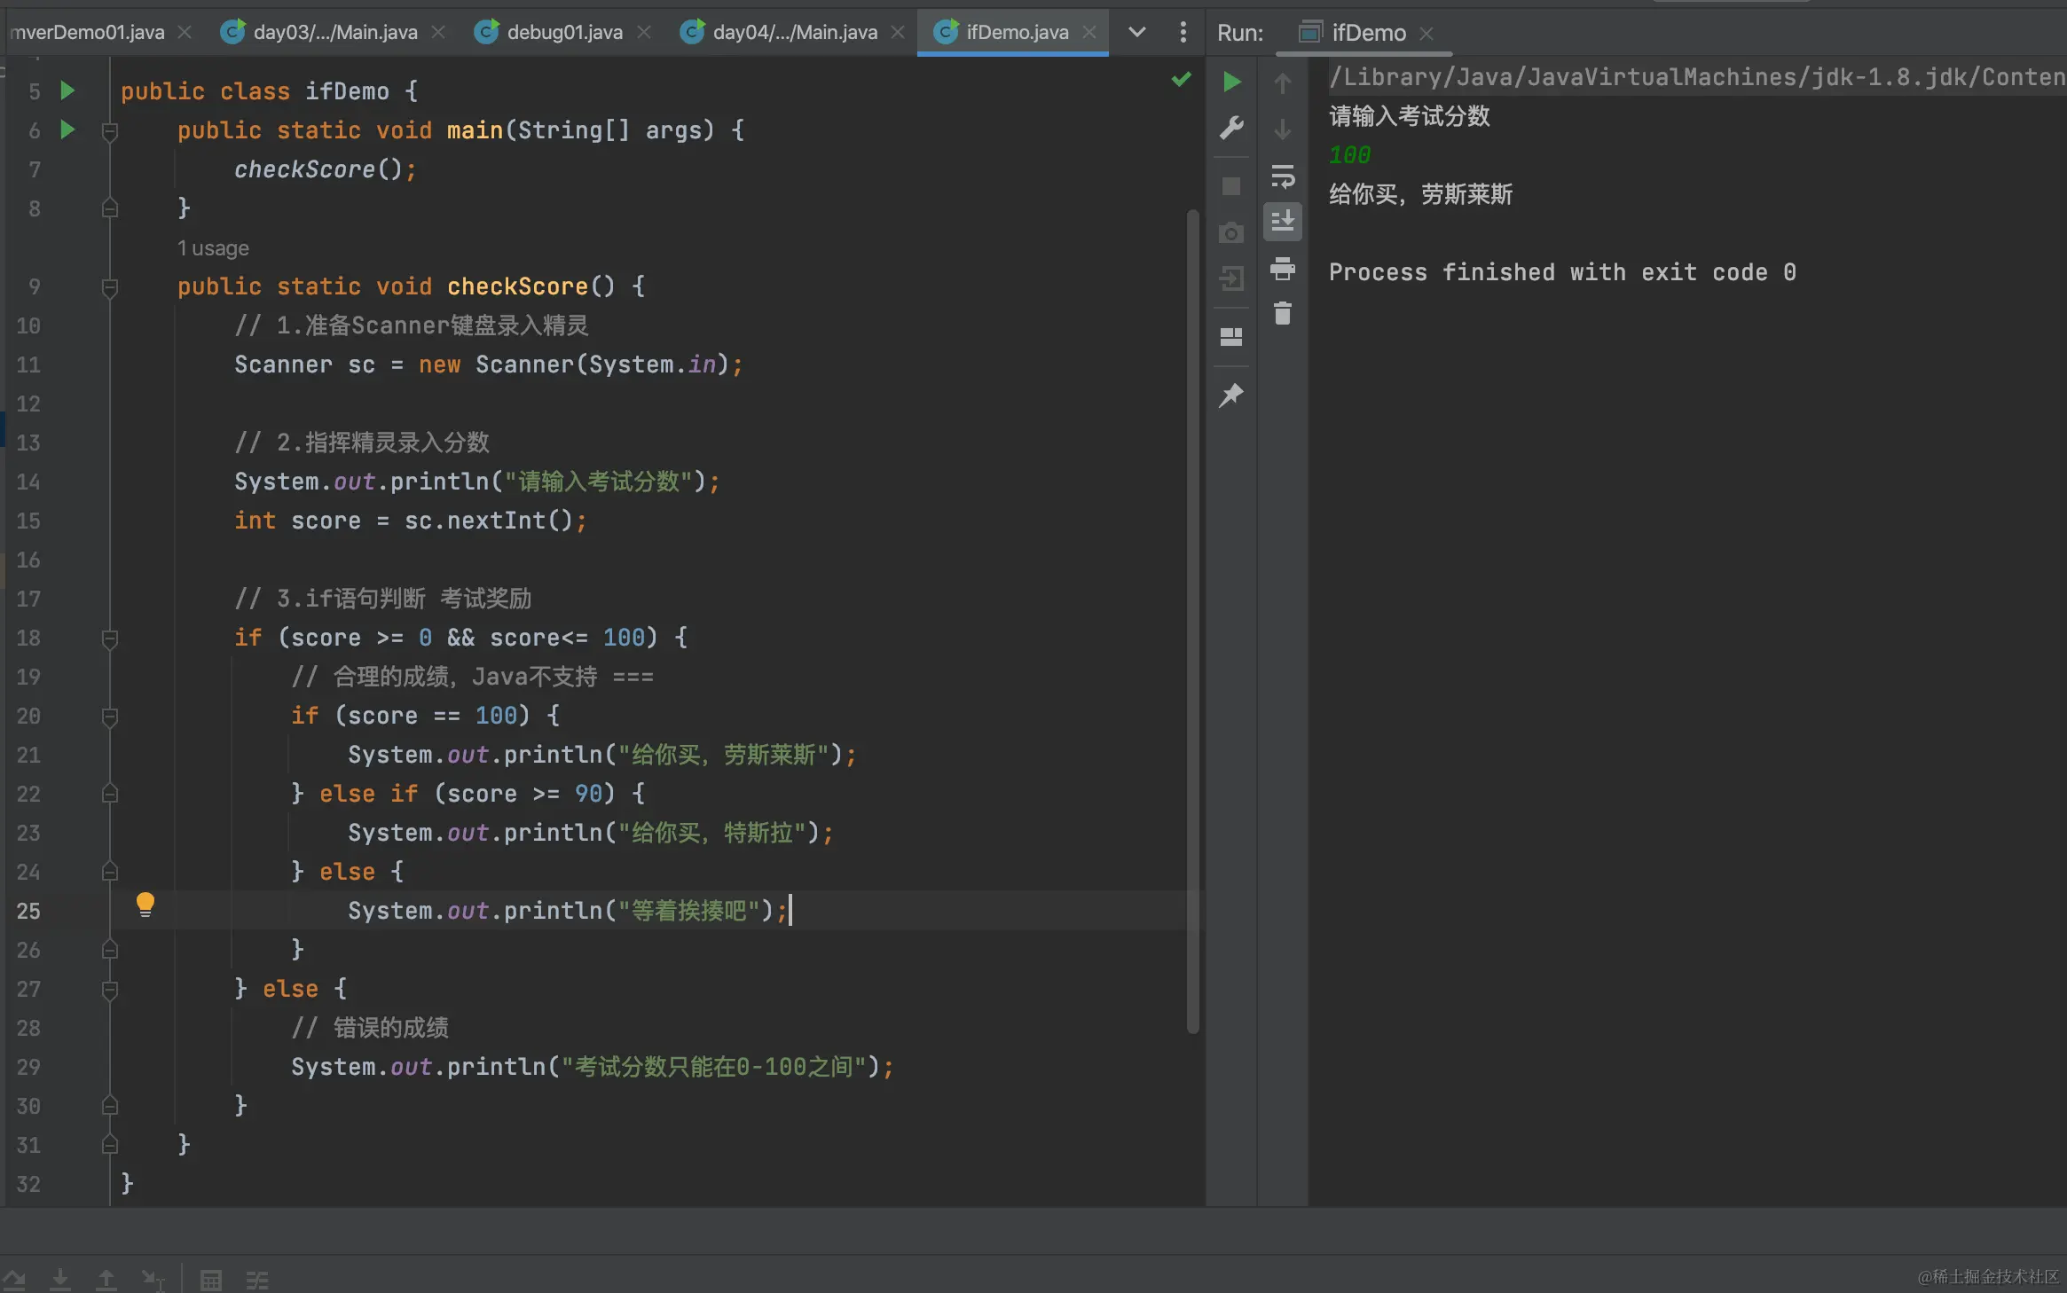2067x1293 pixels.
Task: Close the mverDemo01.java tab
Action: (x=185, y=33)
